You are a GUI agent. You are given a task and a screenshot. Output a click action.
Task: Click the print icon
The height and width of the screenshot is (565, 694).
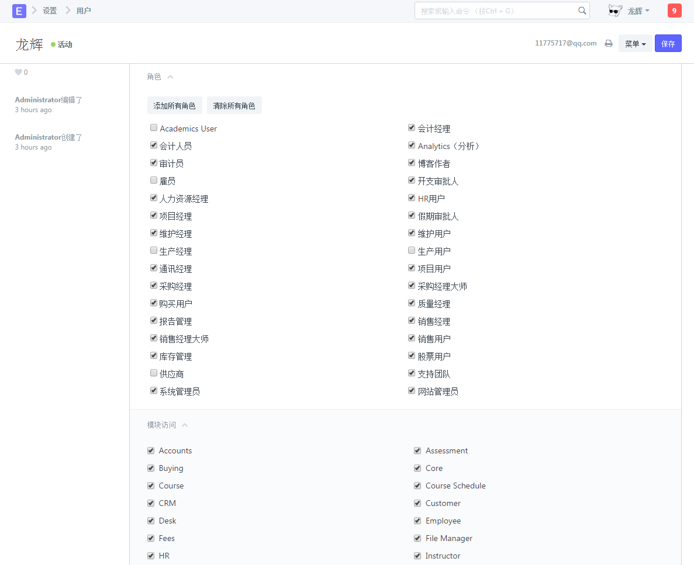[609, 43]
